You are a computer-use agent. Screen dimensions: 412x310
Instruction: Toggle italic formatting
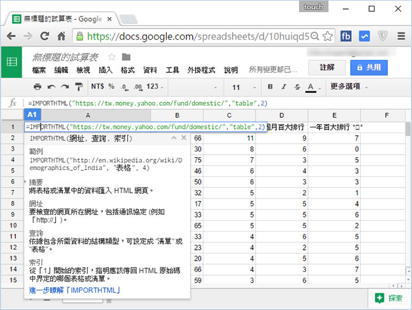click(283, 86)
